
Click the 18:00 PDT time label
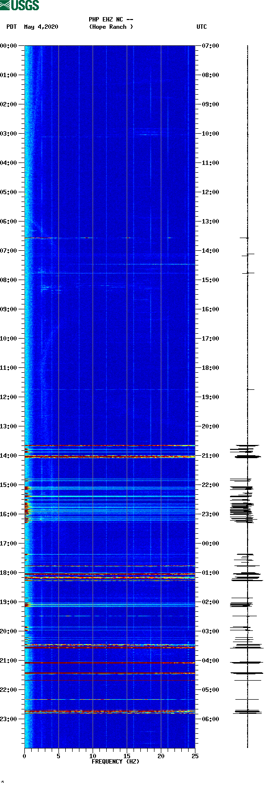[9, 573]
